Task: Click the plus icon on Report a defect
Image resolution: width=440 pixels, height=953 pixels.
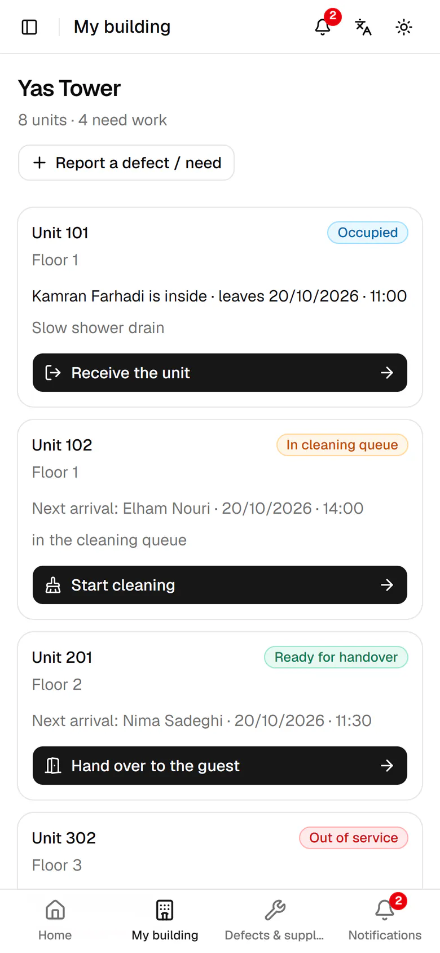Action: point(39,163)
